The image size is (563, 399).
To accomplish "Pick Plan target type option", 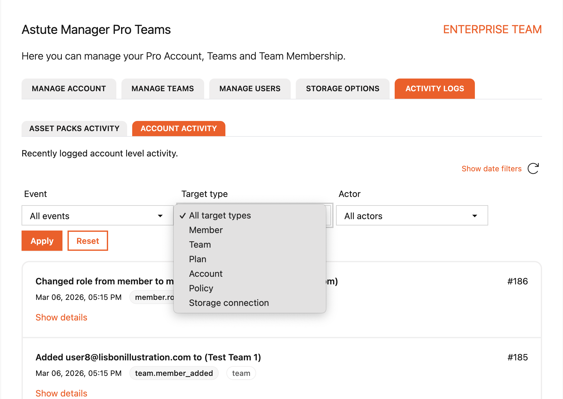I will [197, 259].
